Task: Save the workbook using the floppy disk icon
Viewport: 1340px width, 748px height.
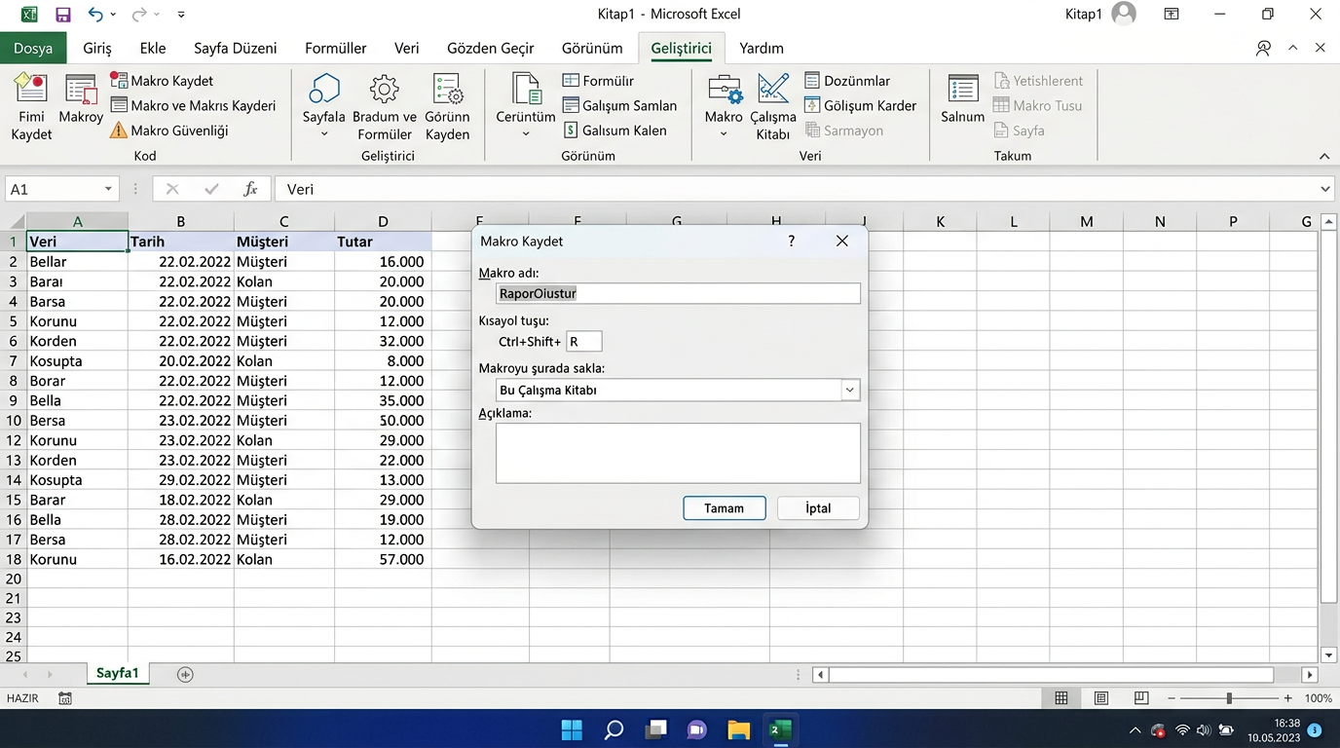Action: (x=63, y=15)
